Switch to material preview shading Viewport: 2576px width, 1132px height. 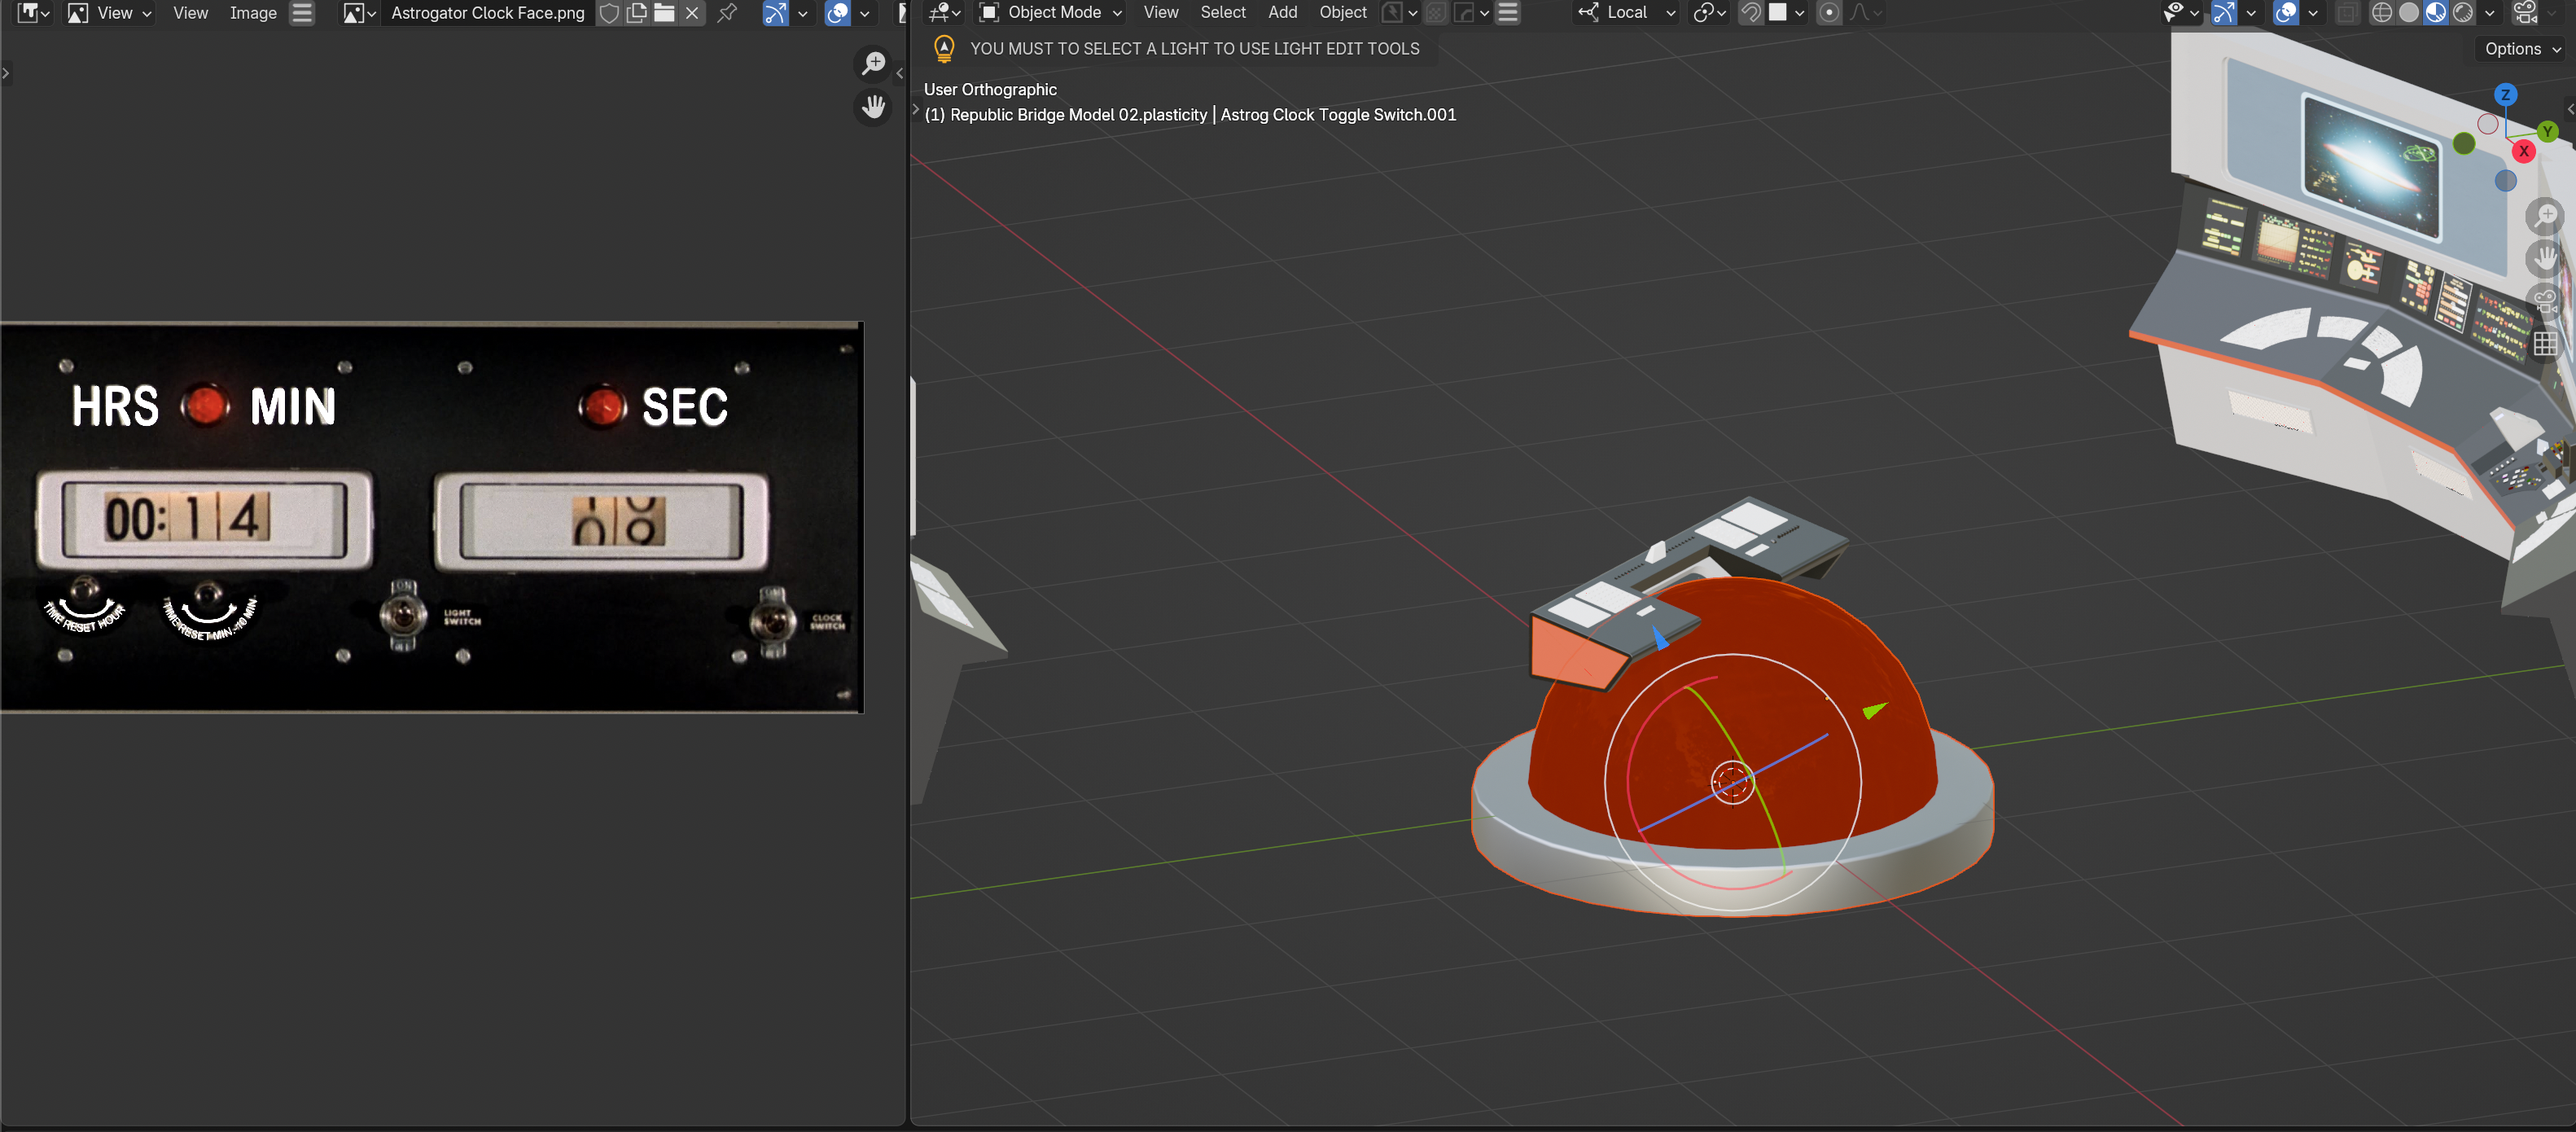2436,13
